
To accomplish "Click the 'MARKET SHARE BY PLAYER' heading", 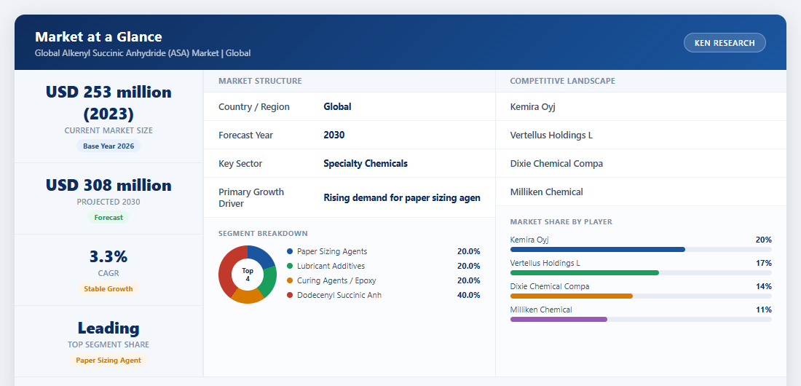I will pos(561,222).
